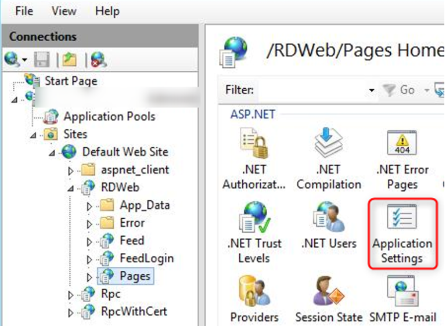Expand the Error folder
Screen dimensions: 446x326
click(x=89, y=224)
